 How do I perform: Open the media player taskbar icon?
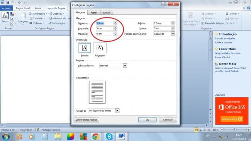tap(32, 137)
